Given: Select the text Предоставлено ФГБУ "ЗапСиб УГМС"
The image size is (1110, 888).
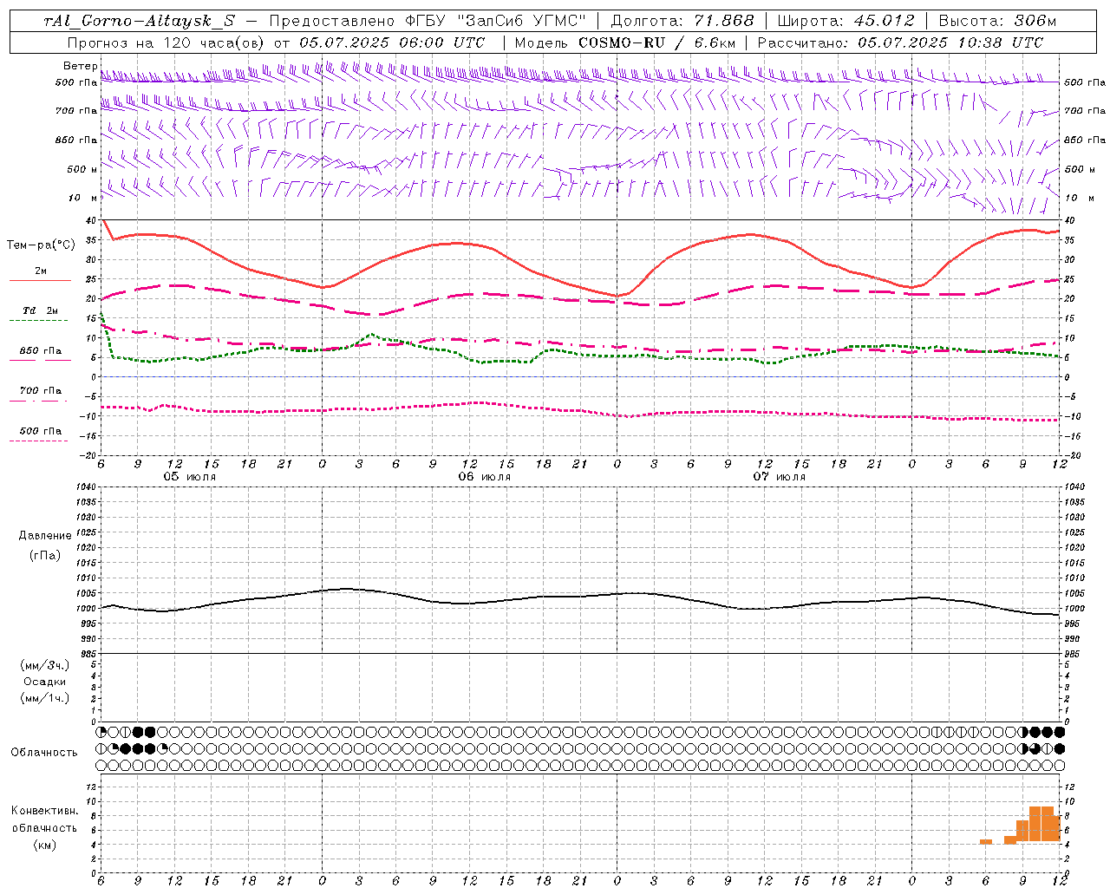Looking at the screenshot, I should (x=428, y=21).
